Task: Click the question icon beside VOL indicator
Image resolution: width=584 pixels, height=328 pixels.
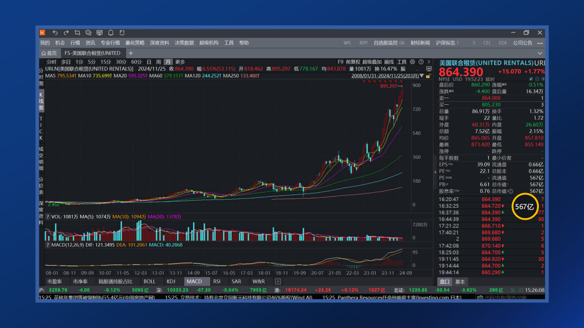Action: [47, 217]
